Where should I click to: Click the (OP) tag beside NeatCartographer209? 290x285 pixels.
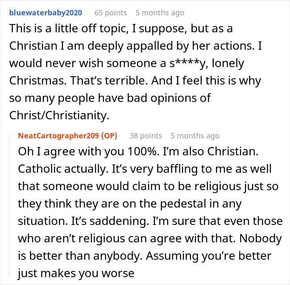(109, 136)
